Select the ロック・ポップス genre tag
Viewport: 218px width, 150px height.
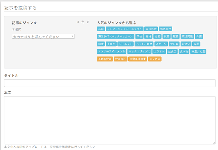[139, 52]
